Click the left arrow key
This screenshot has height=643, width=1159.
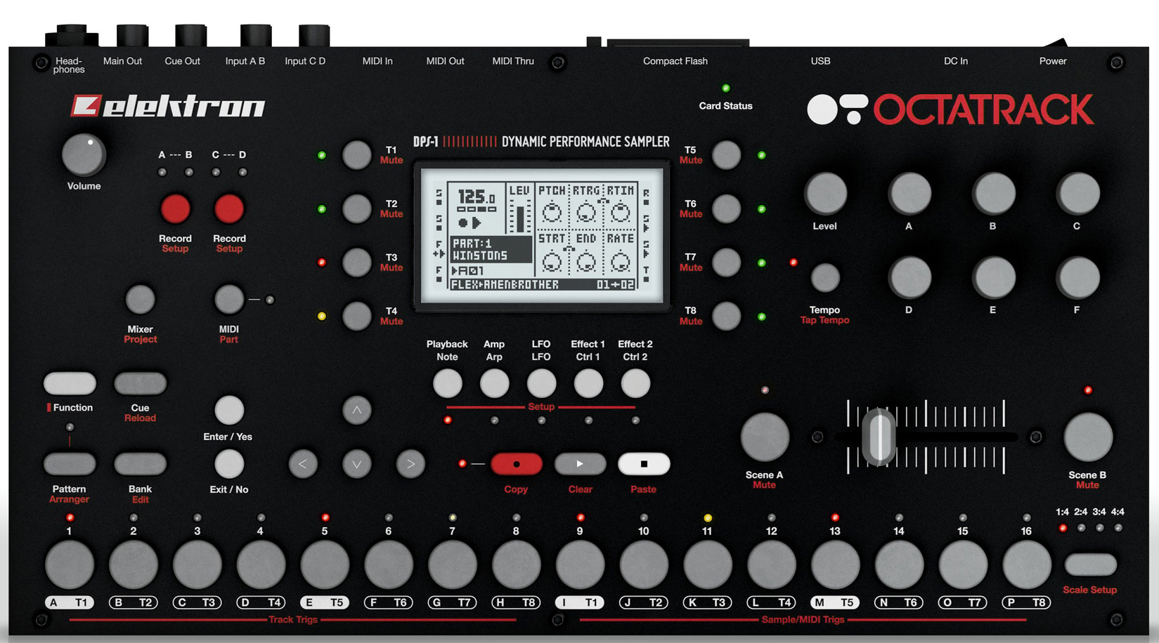[x=303, y=464]
